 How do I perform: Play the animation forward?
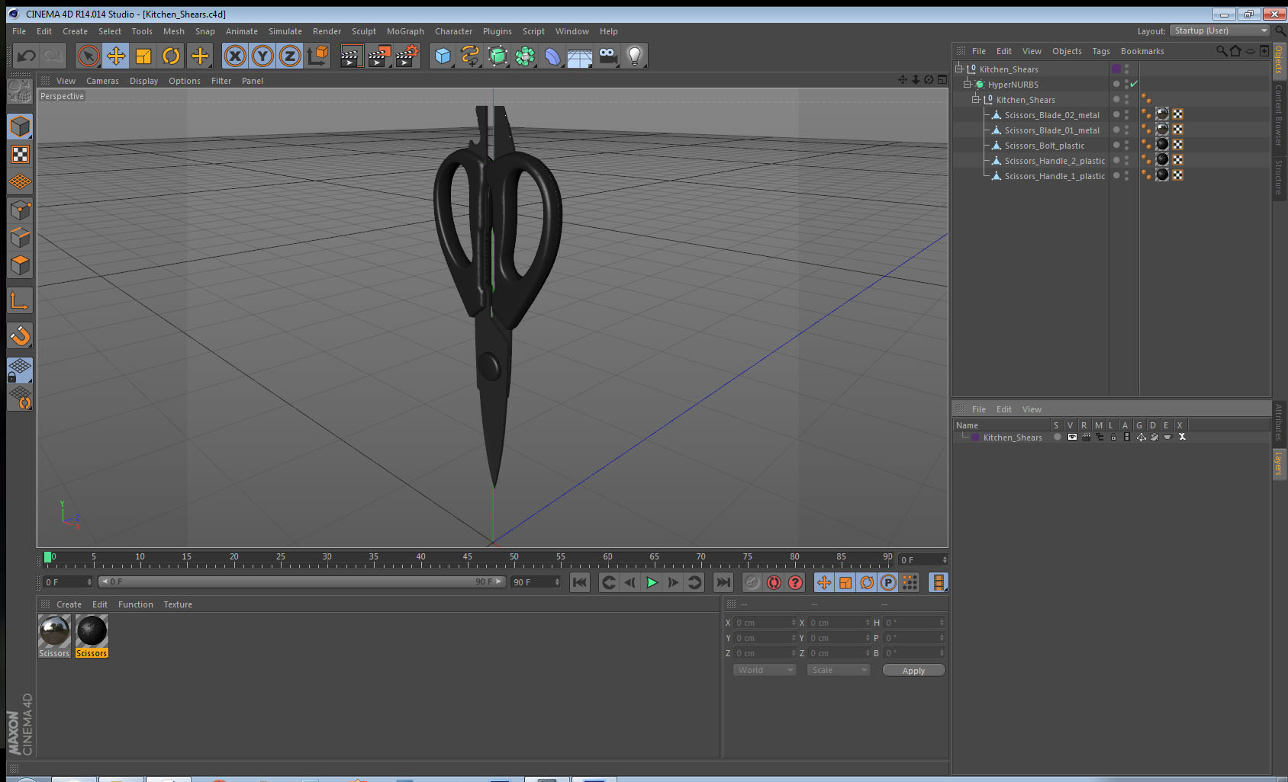[x=652, y=582]
